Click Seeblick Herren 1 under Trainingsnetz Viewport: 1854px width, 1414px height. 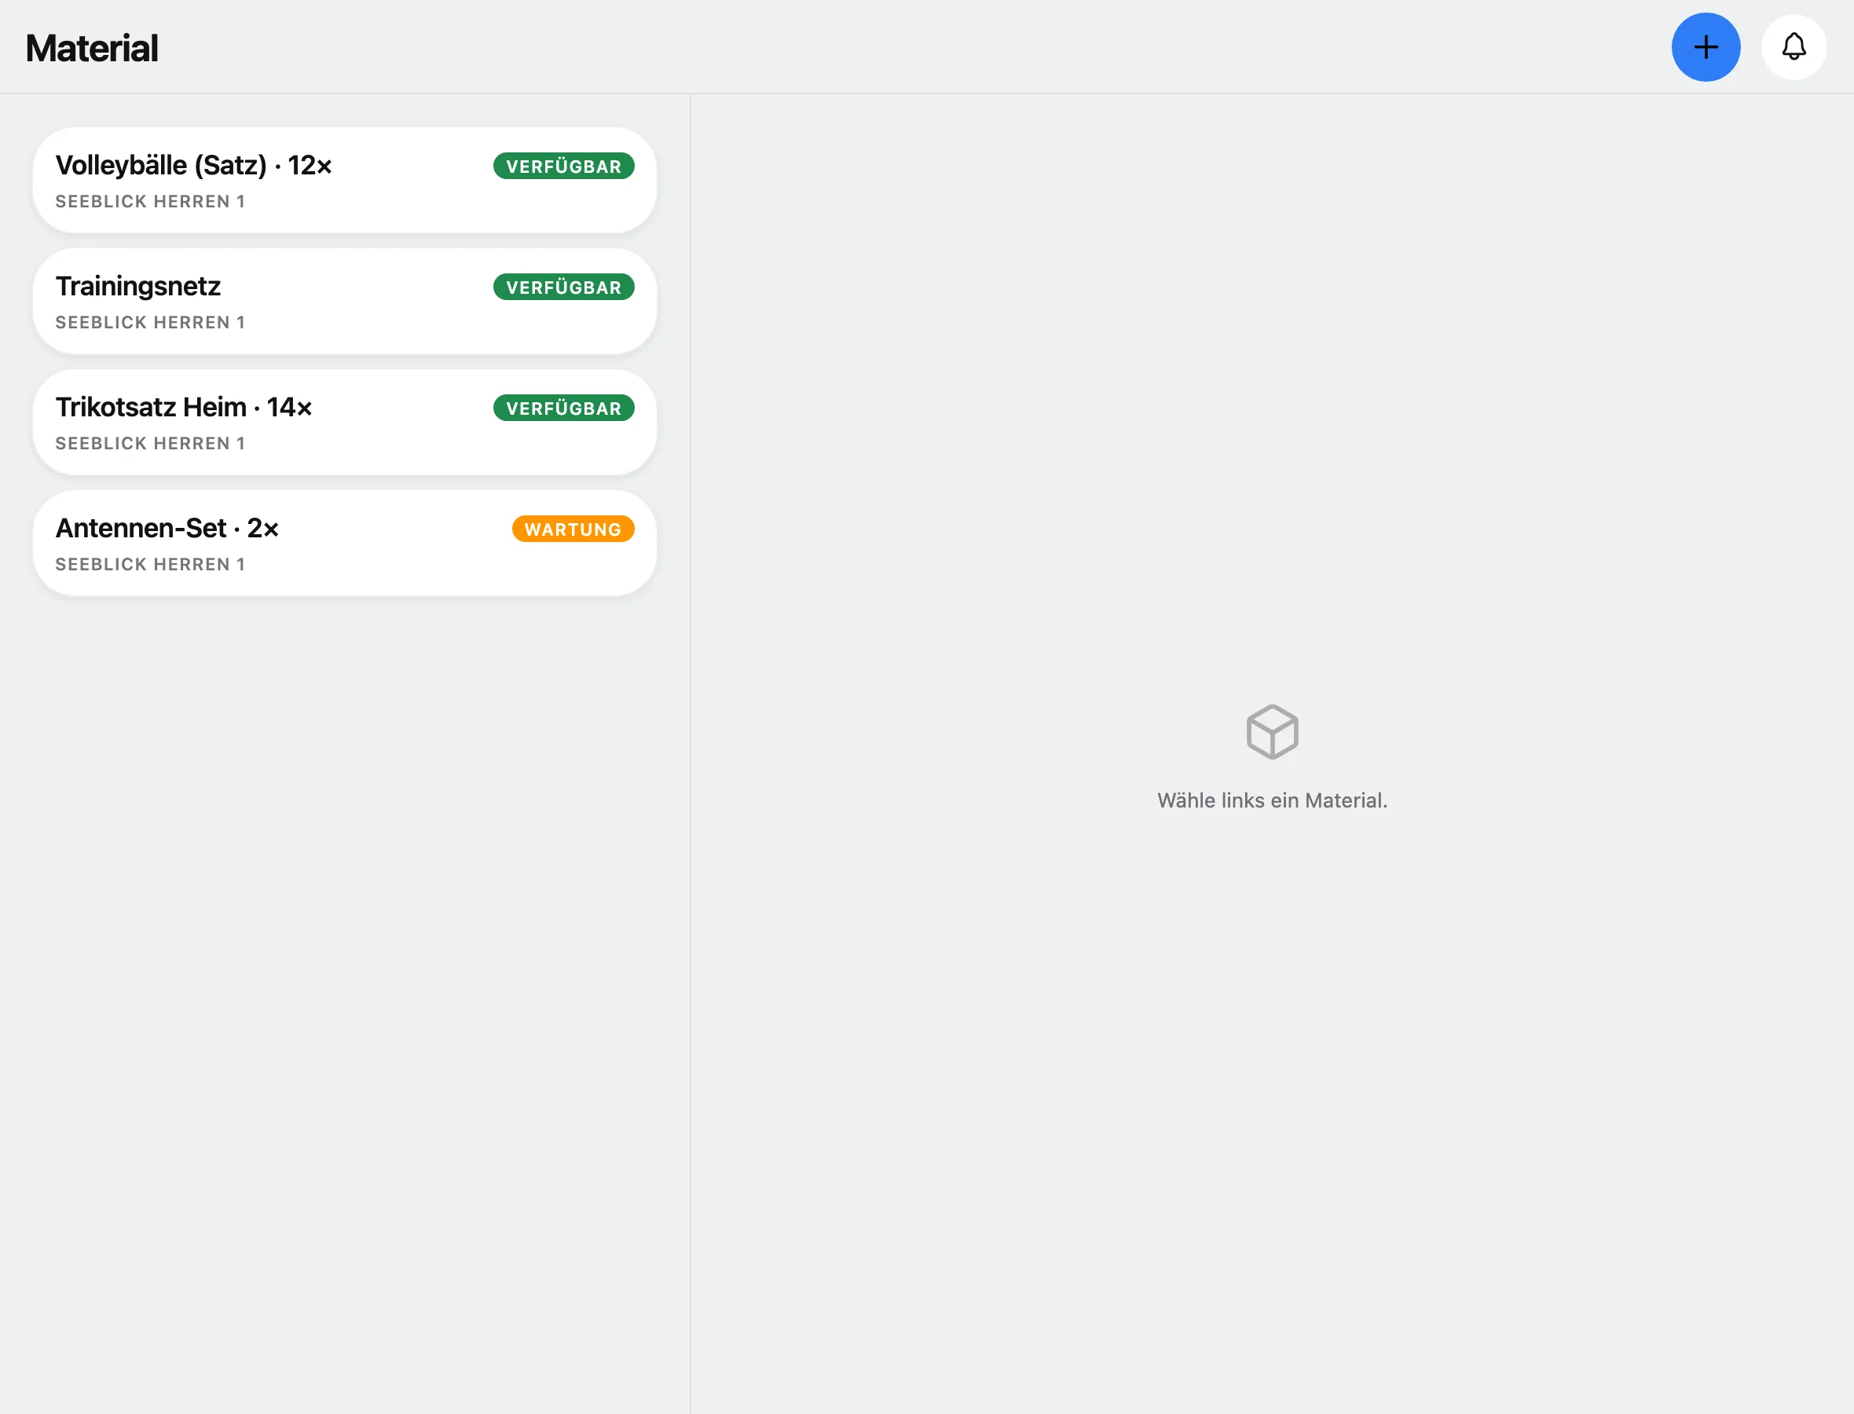151,323
